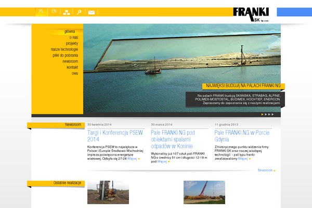Viewport: 312px width, 208px height.
Task: Open the red crane project thumbnail
Action: click(204, 192)
